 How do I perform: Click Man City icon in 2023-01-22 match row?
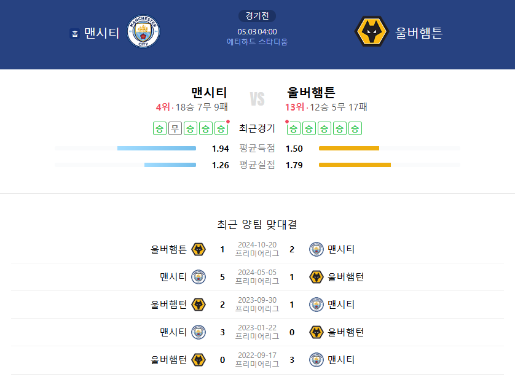(x=199, y=332)
